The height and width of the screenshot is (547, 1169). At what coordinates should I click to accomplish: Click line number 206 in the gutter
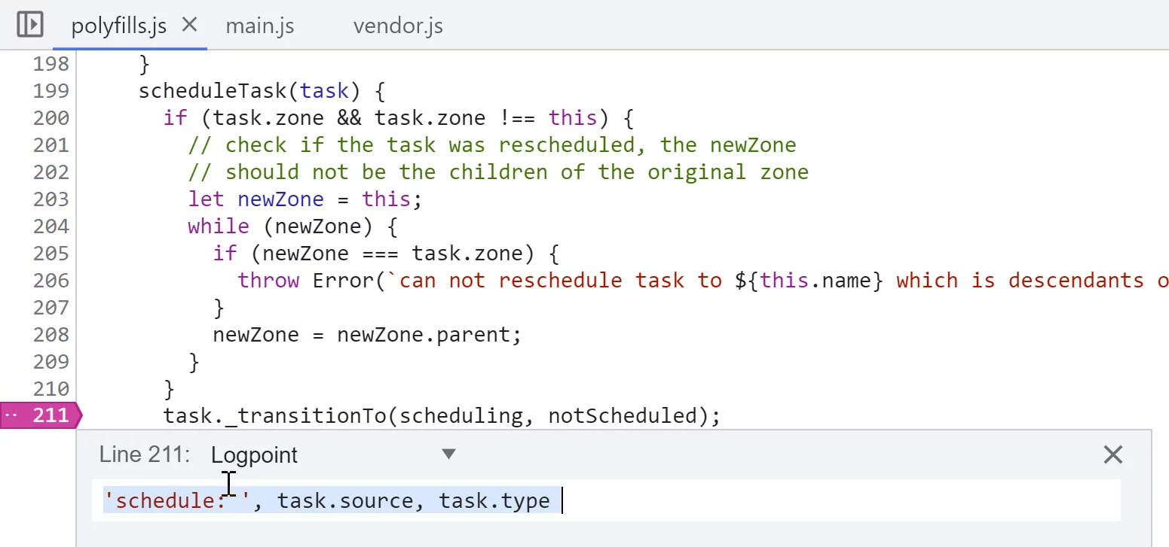[x=50, y=281]
